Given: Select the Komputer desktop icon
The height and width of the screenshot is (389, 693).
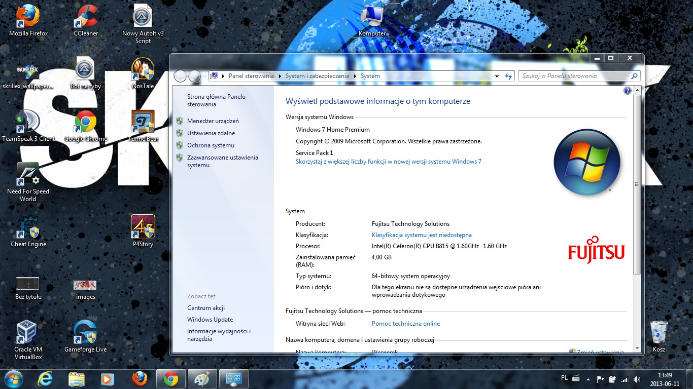Looking at the screenshot, I should [x=372, y=20].
